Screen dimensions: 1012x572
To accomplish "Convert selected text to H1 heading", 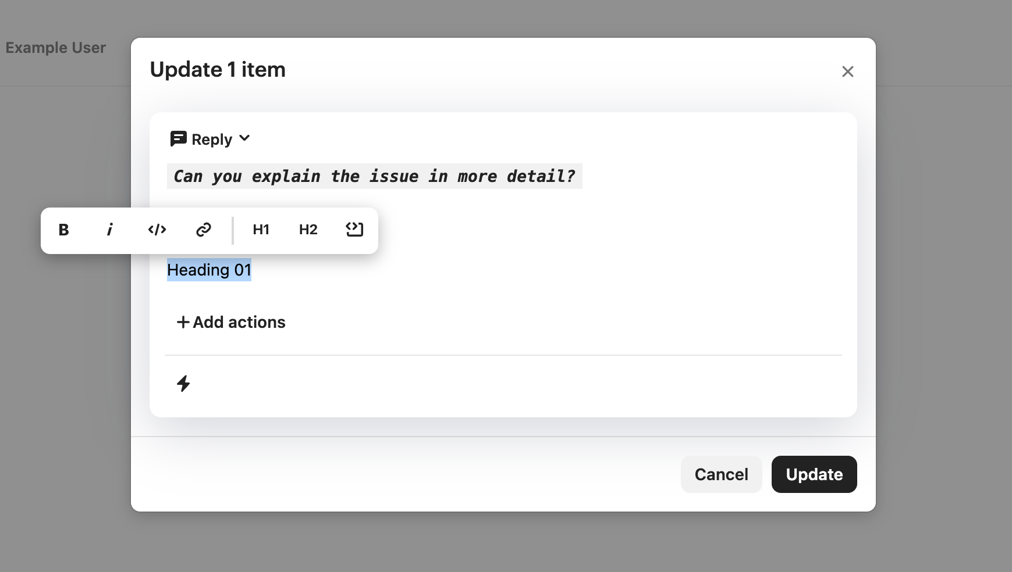I will point(261,230).
